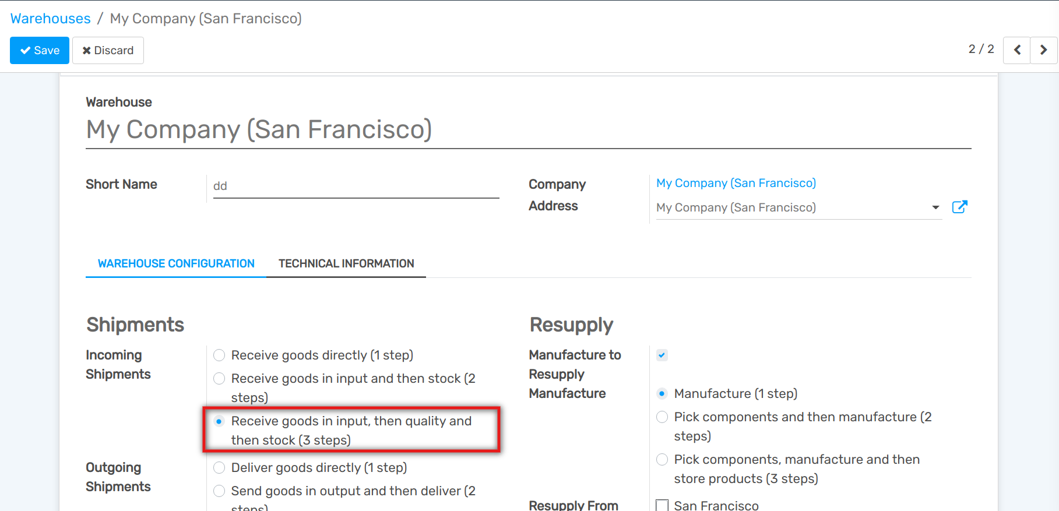Go to next record with right chevron

pos(1043,50)
